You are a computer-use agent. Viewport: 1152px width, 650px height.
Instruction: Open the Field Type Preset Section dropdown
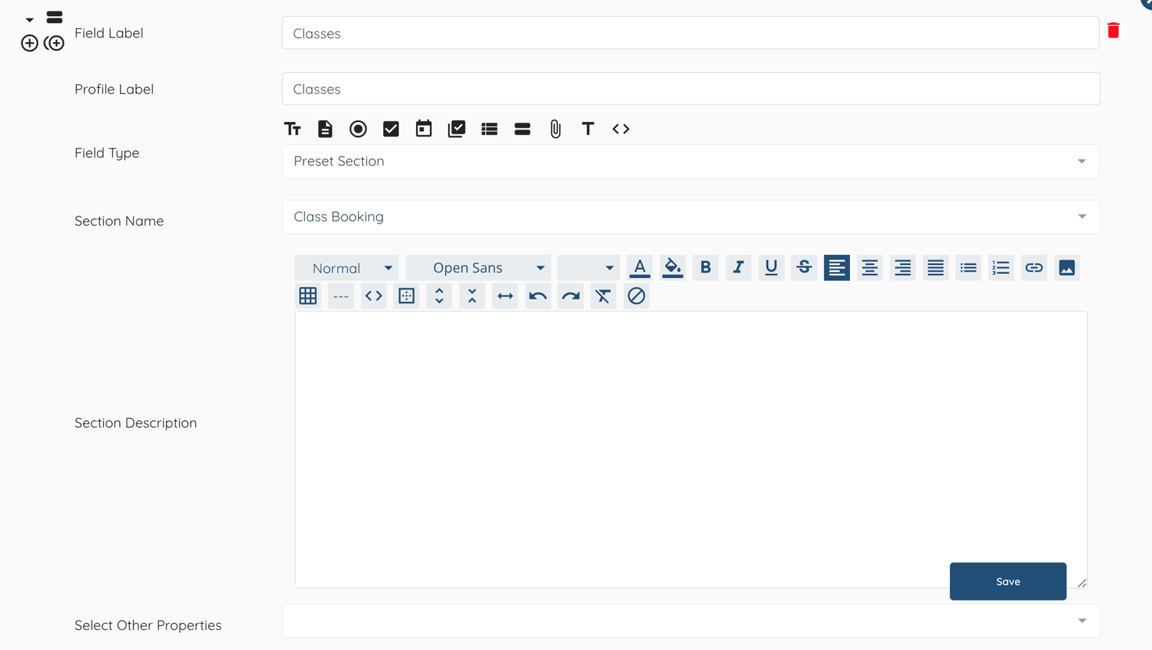point(690,161)
